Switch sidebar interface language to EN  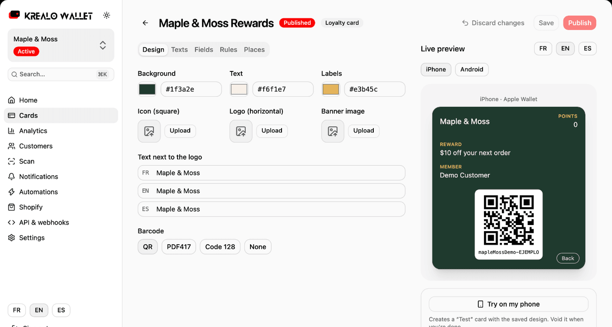point(39,310)
